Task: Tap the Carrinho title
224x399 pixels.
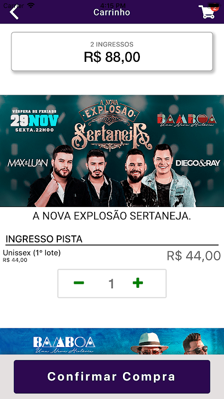Action: point(112,12)
